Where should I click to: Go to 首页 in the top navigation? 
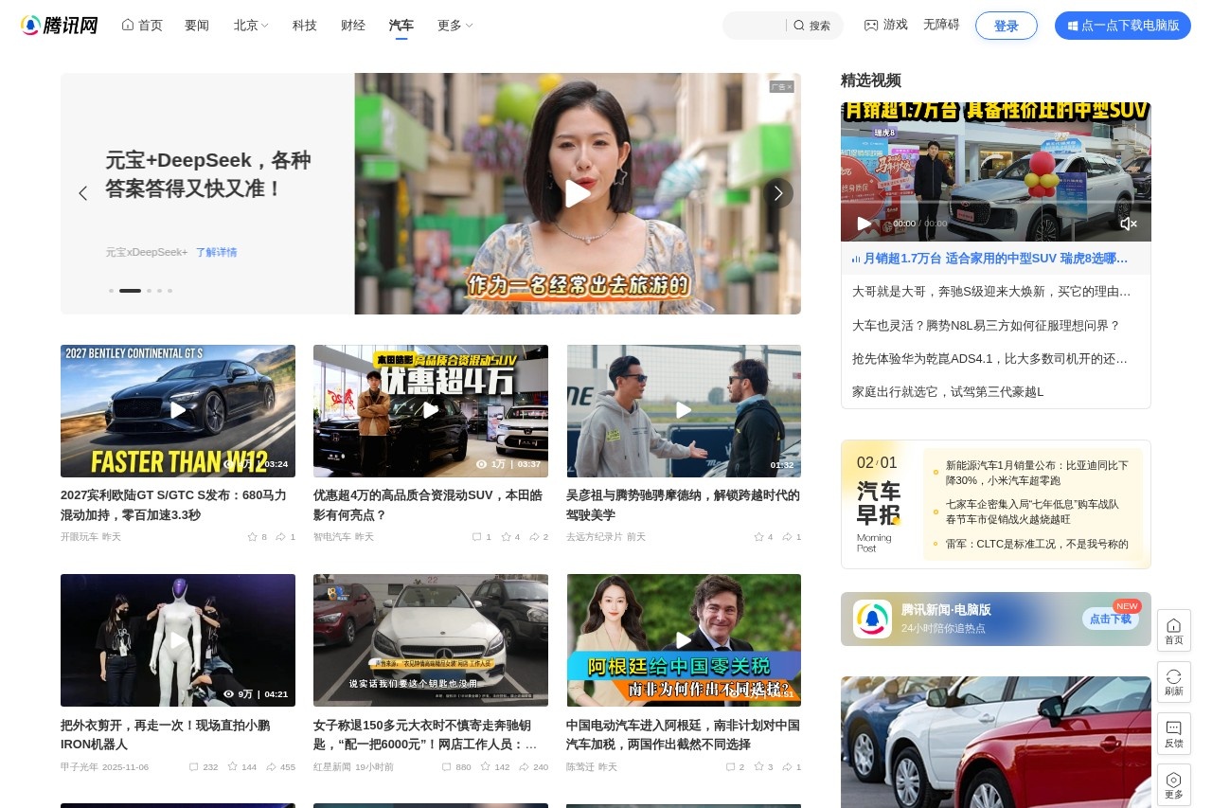[142, 26]
